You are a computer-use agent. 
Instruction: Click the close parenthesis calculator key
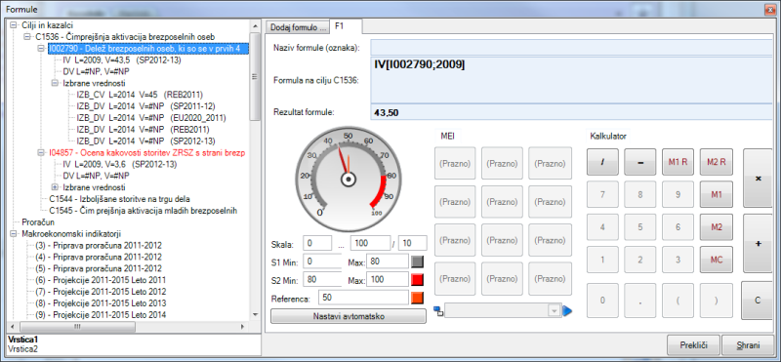point(717,301)
